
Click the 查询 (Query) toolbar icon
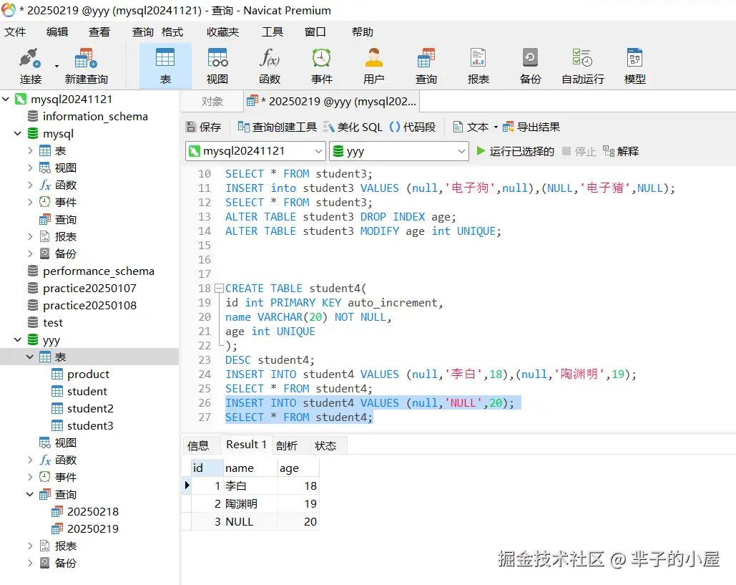click(426, 66)
